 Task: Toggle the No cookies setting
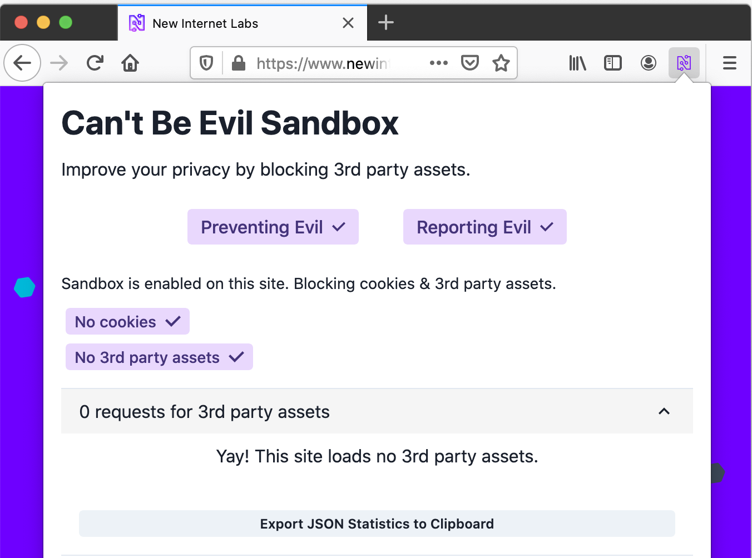(x=127, y=321)
